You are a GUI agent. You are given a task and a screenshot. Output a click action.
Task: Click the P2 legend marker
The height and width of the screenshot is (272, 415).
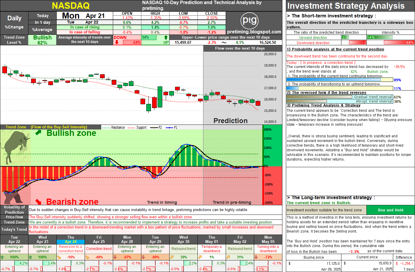pyautogui.click(x=154, y=127)
